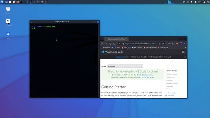
Task: Open the Trash desktop icon
Action: (x=8, y=10)
